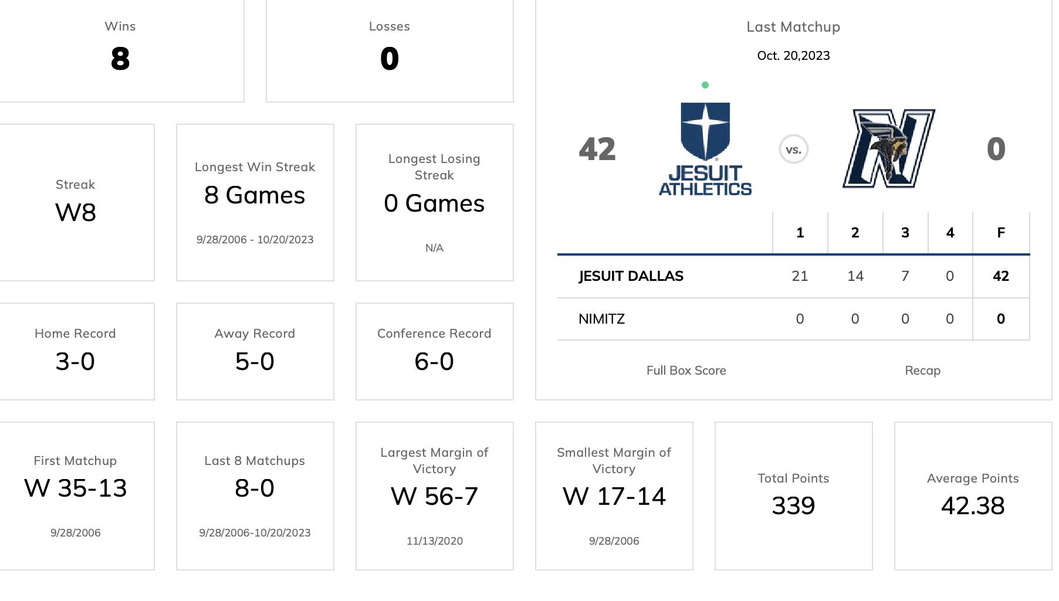Select the Conference Record 6-0 card
The image size is (1059, 601).
coord(435,351)
